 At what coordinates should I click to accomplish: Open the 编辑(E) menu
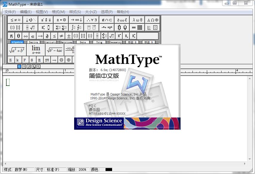(x=26, y=12)
